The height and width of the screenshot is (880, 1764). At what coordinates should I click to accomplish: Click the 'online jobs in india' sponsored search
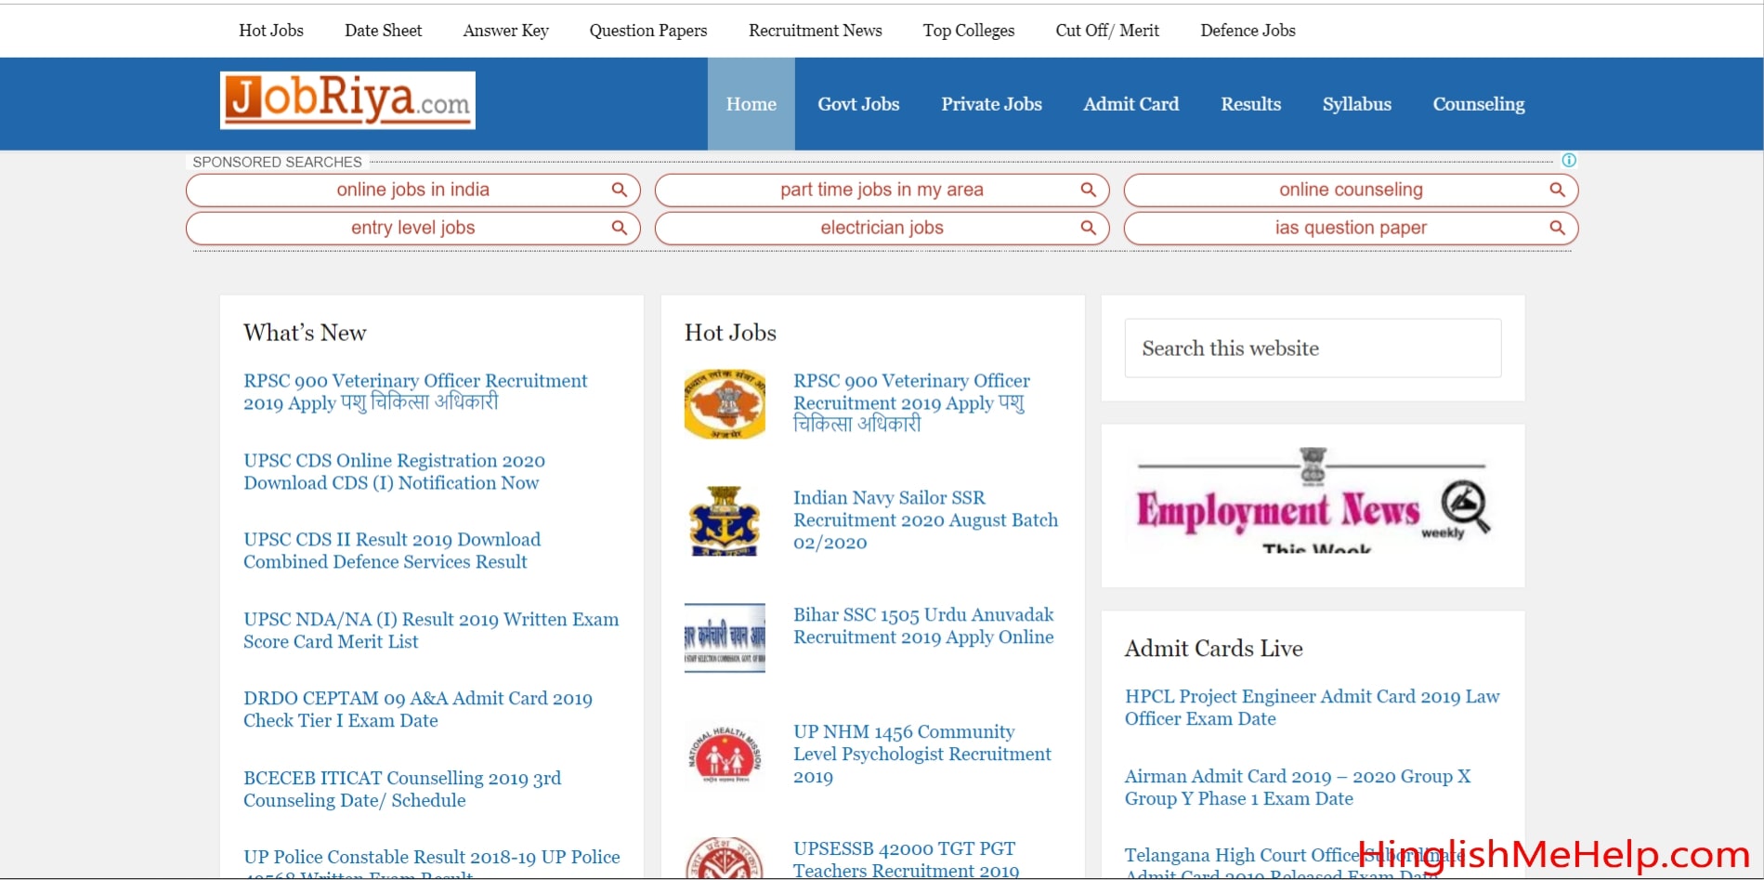(x=412, y=190)
